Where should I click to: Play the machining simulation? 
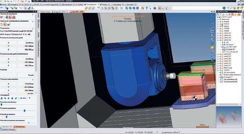click(x=8, y=98)
